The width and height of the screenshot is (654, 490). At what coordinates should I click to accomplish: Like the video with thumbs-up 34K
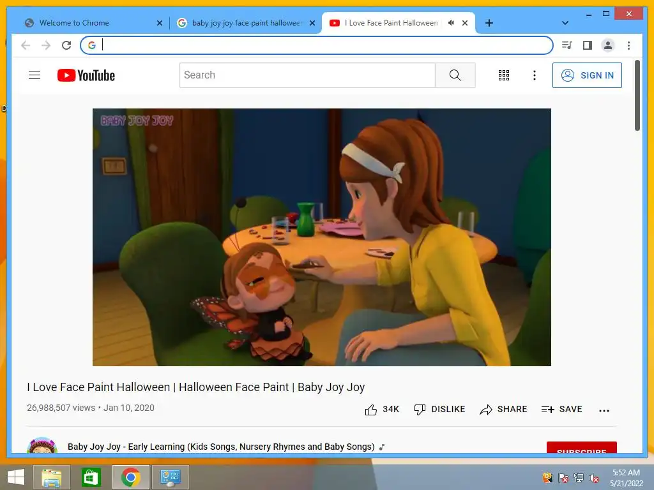[382, 409]
